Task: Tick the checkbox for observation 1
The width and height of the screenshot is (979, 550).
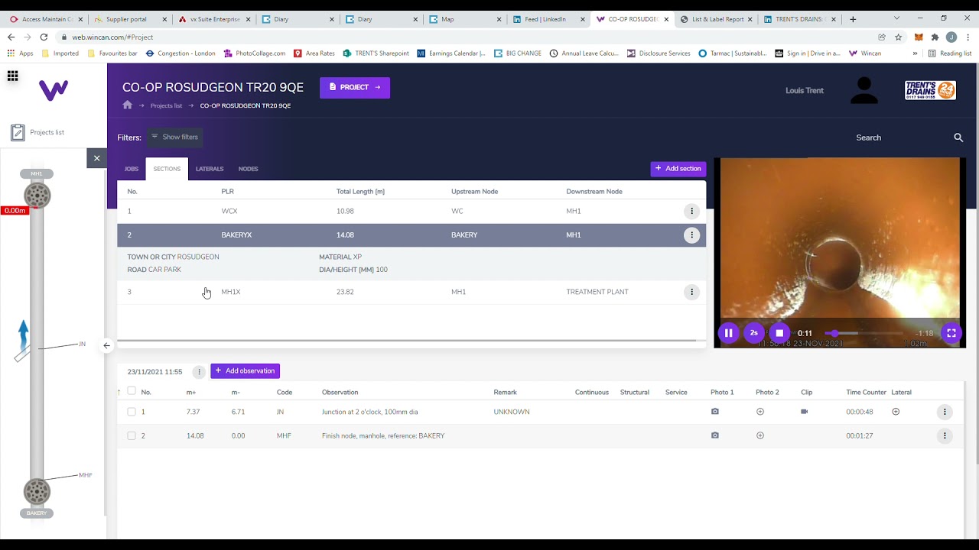Action: click(132, 412)
